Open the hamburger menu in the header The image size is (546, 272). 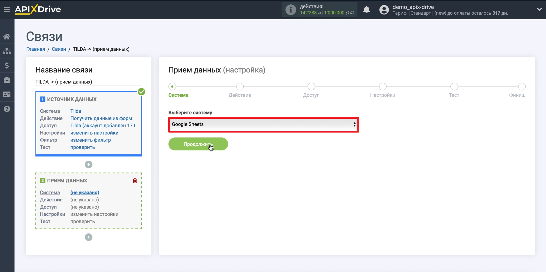(7, 10)
